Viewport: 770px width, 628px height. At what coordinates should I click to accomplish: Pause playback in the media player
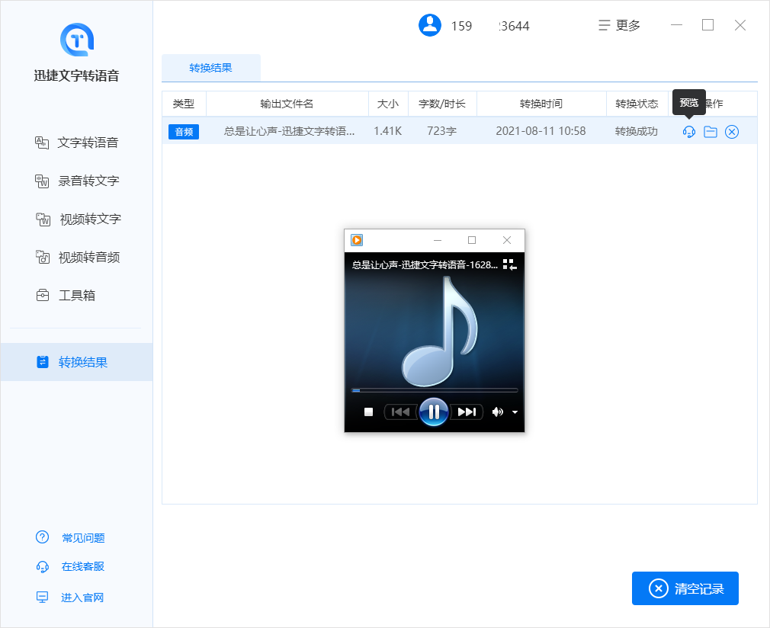(434, 412)
